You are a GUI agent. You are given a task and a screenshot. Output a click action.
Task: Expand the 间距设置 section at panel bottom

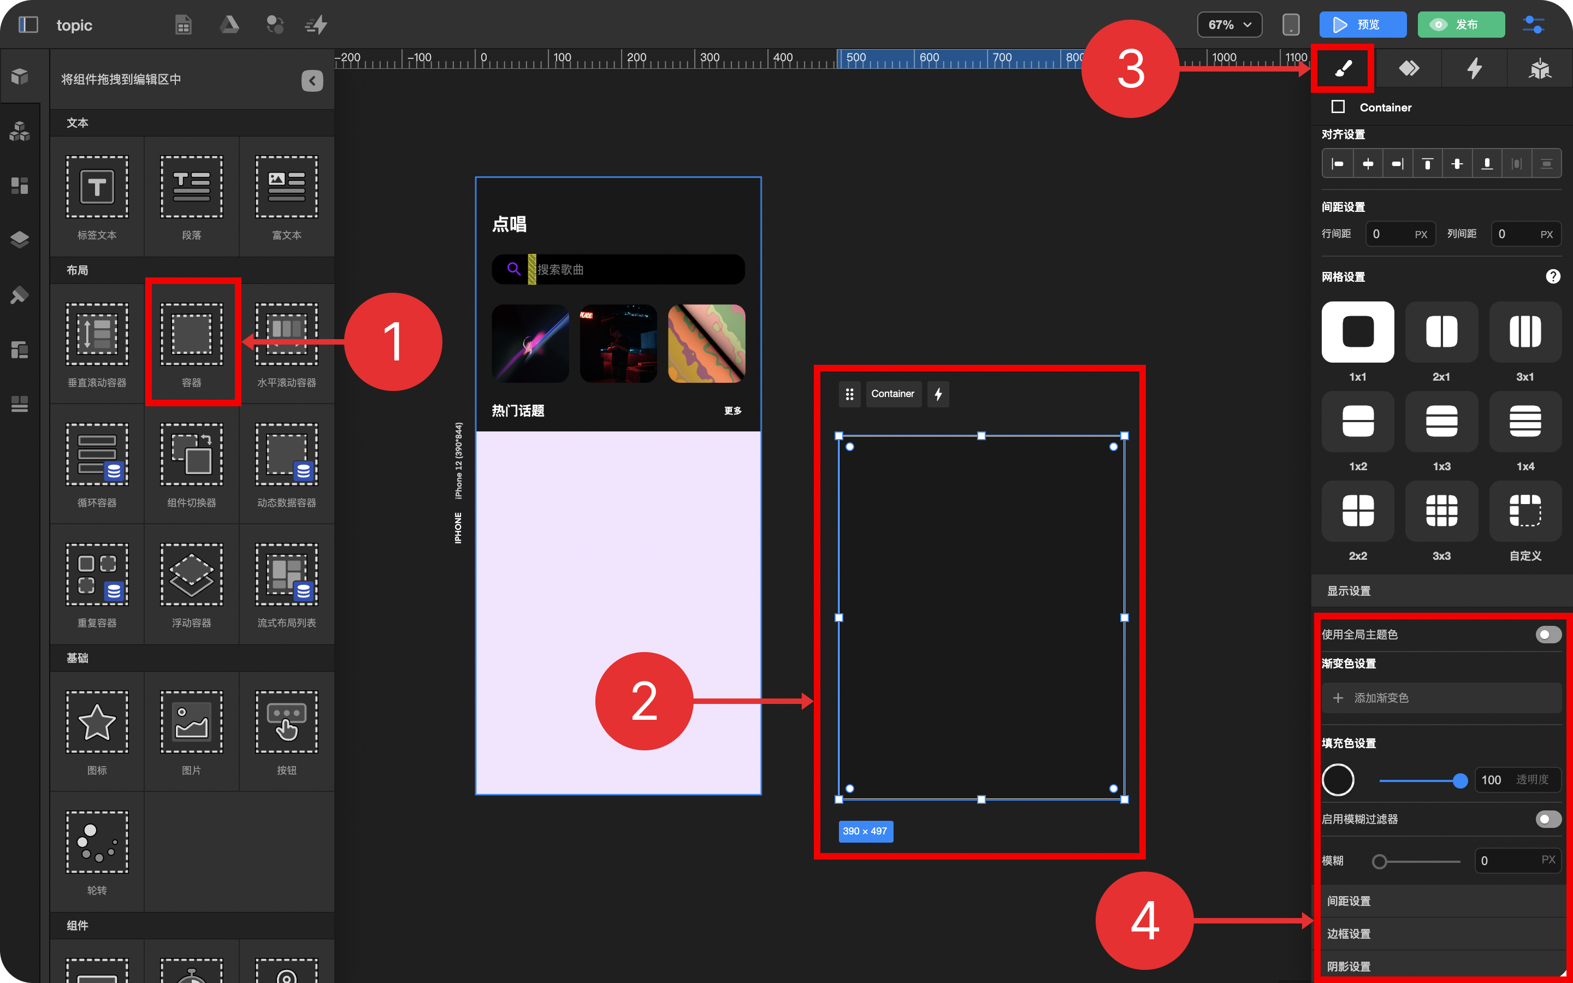coord(1441,901)
